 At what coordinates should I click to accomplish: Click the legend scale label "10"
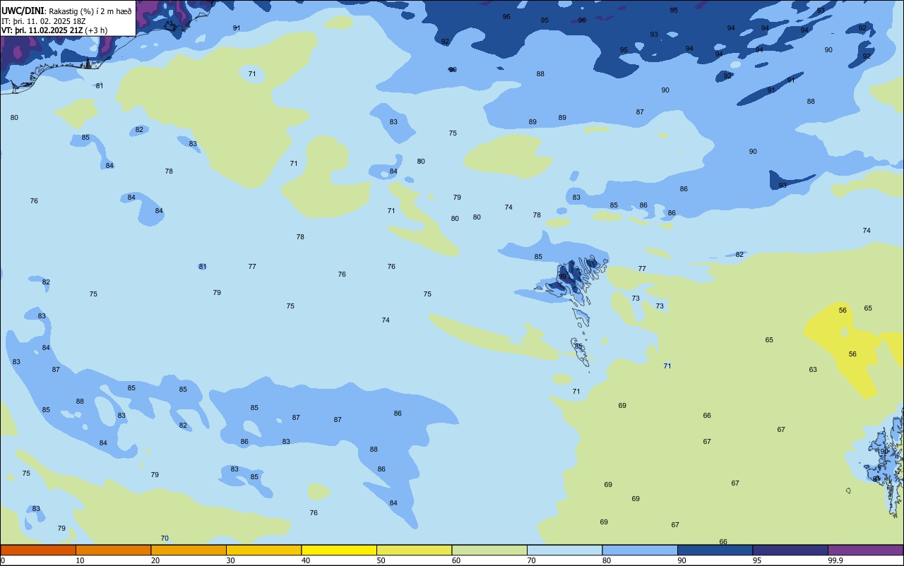80,560
